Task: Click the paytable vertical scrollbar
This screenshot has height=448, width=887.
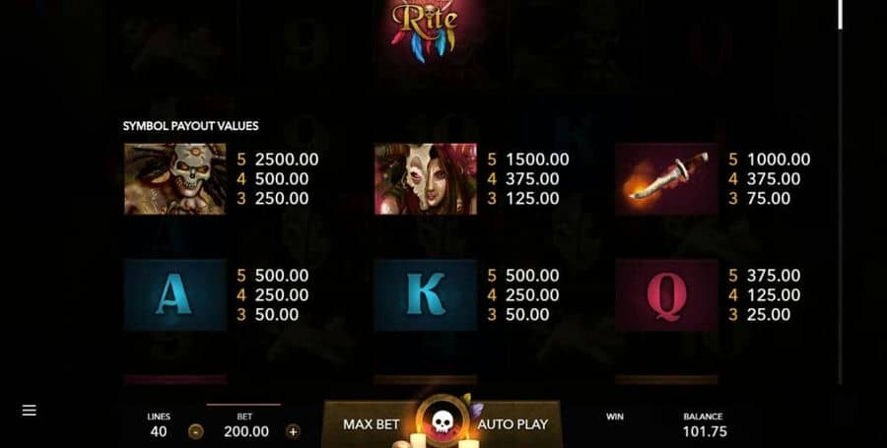Action: pos(840,192)
